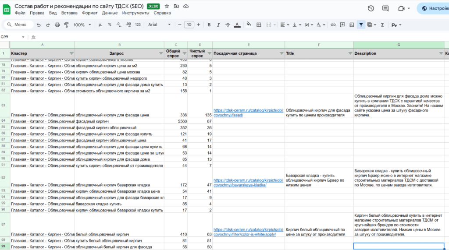The height and width of the screenshot is (250, 449).
Task: Click the insert link icon
Action: point(333,25)
